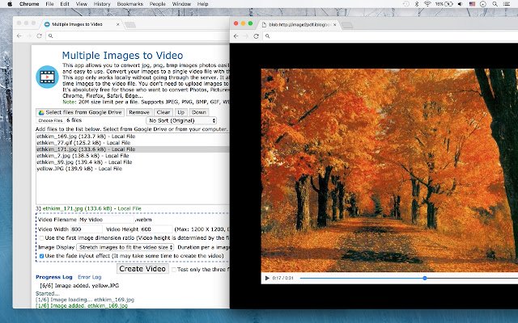Close the blob video tab
518x323 pixels.
point(334,25)
